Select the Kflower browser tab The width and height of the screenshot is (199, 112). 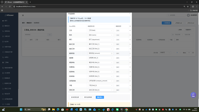click(16, 2)
